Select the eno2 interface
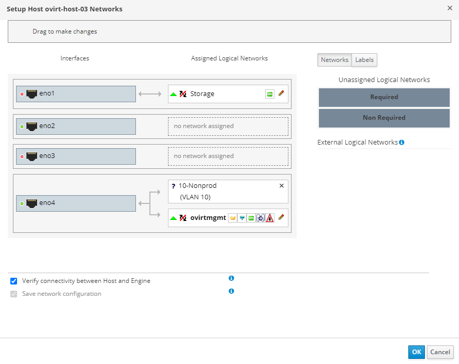Image resolution: width=459 pixels, height=364 pixels. [76, 126]
